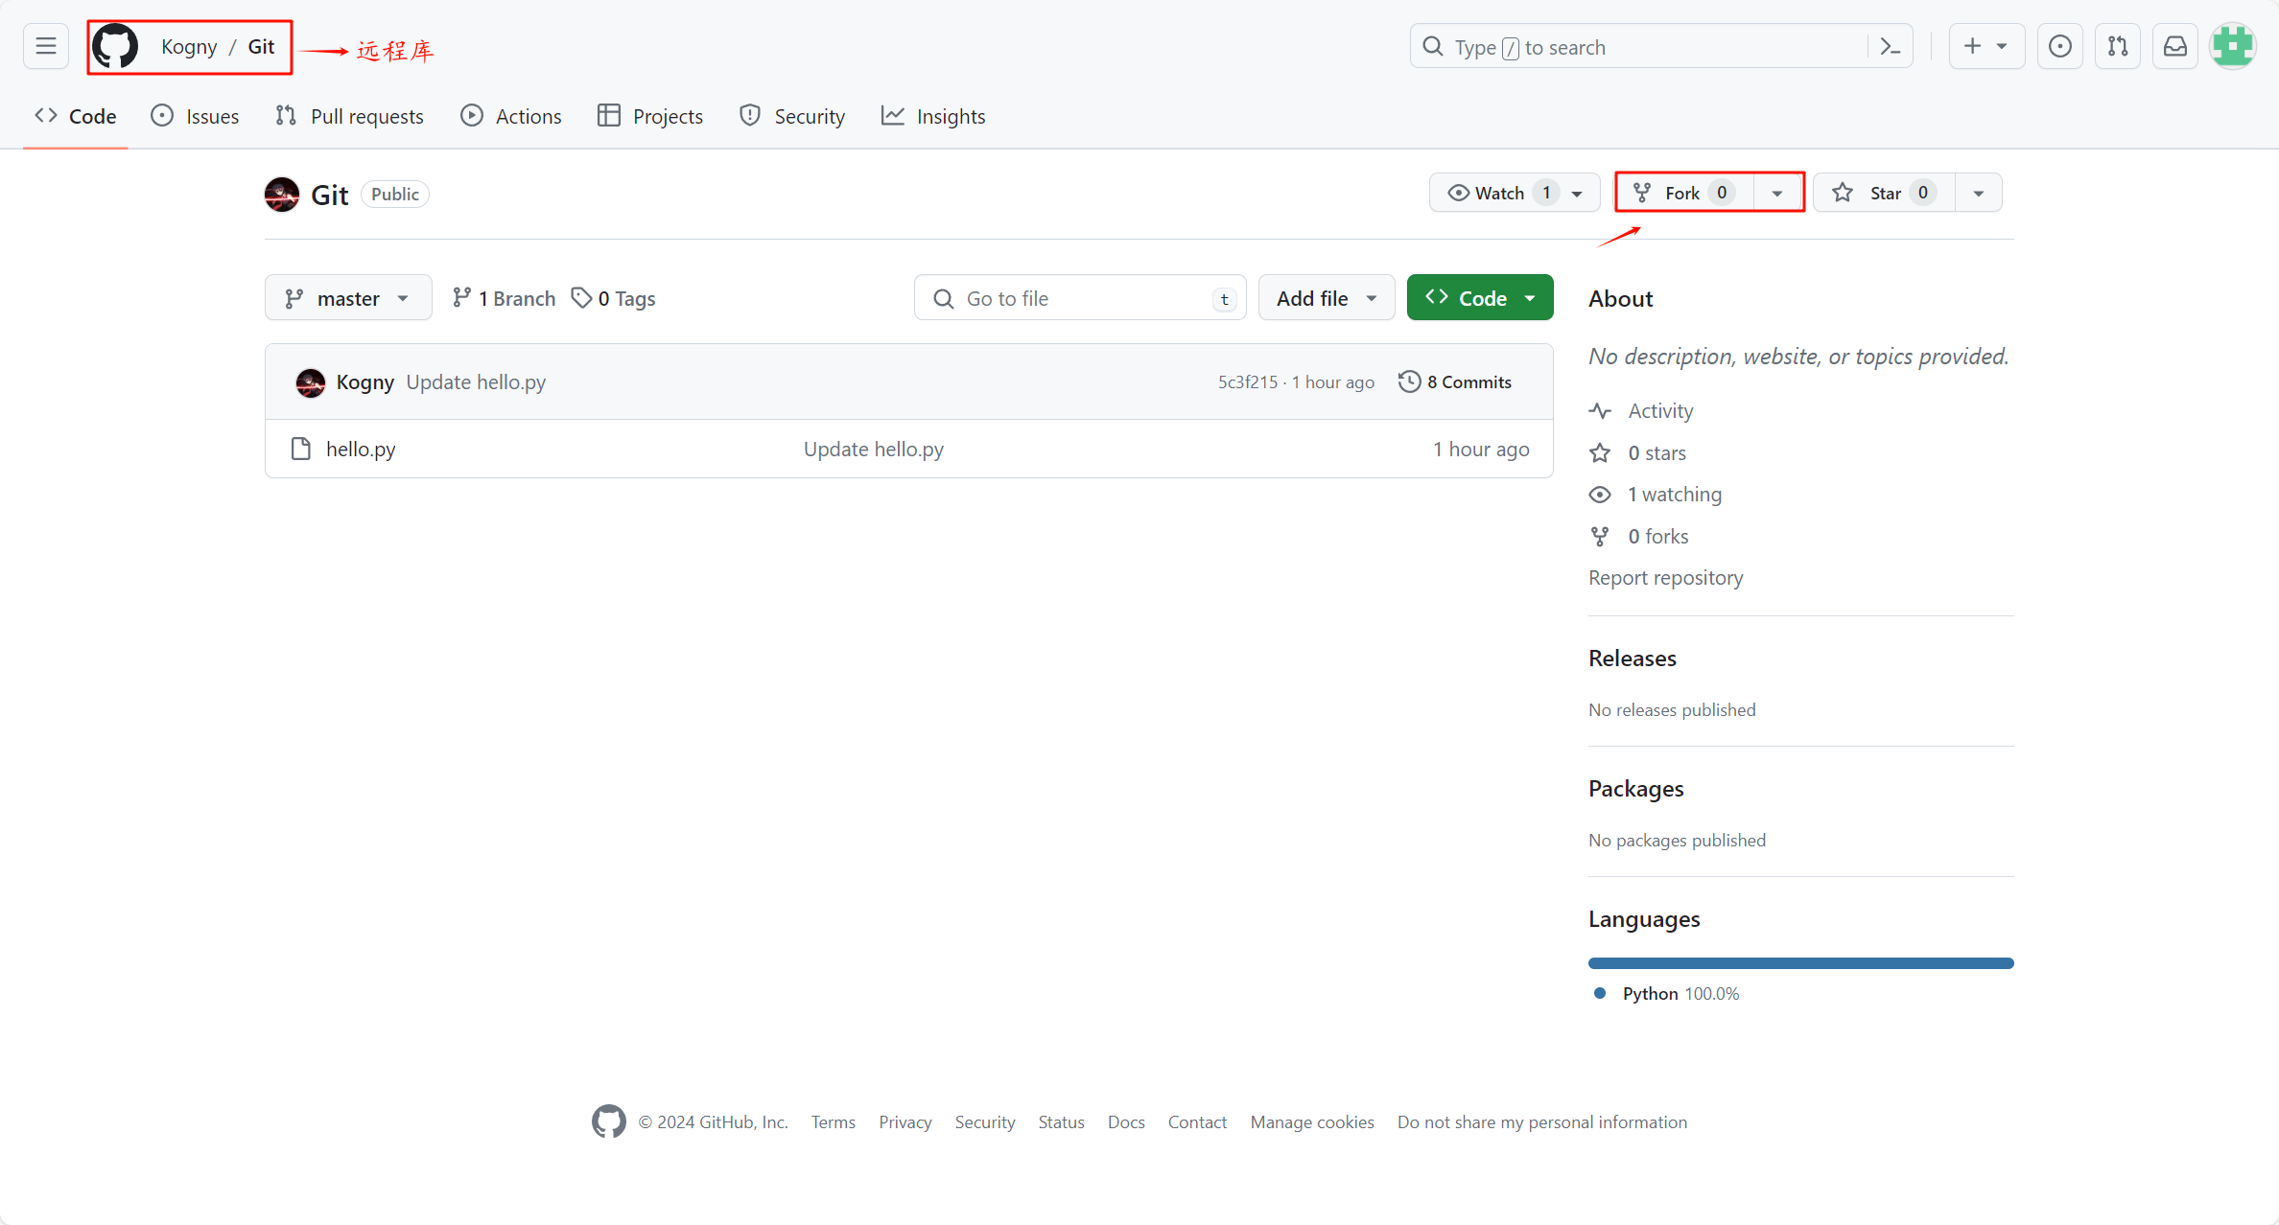Click the commits history clock icon

click(1409, 381)
